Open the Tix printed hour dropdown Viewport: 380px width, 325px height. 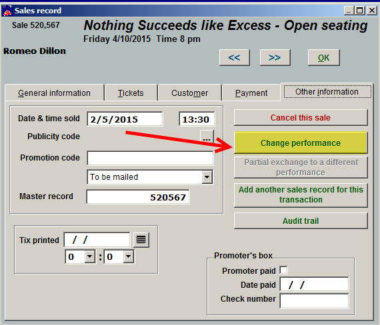pyautogui.click(x=90, y=256)
